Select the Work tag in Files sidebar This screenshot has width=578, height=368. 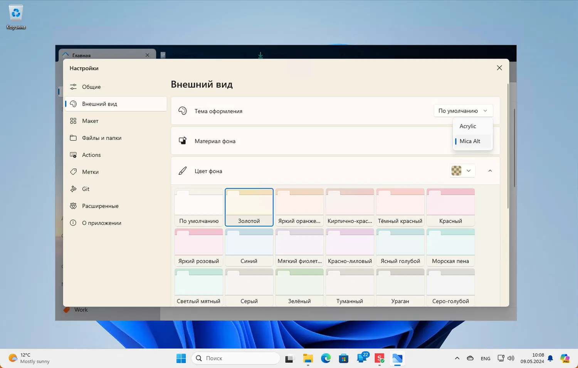81,310
